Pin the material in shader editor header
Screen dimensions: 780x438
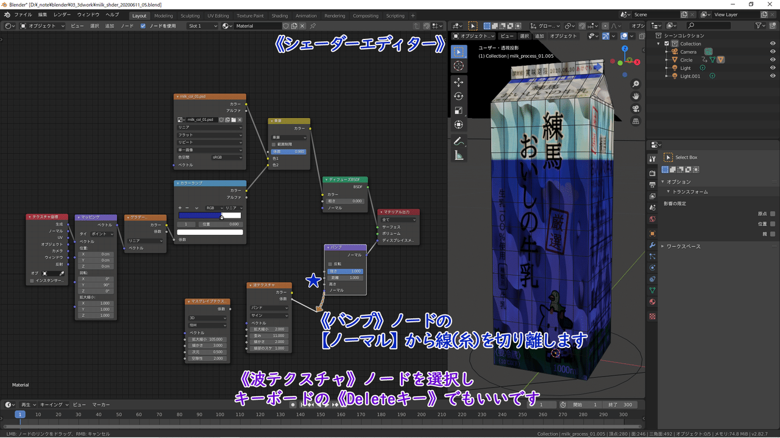point(313,26)
